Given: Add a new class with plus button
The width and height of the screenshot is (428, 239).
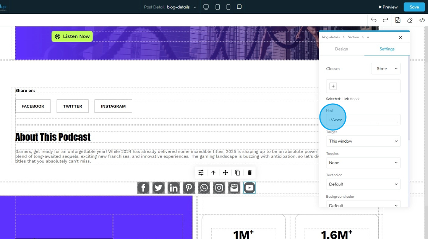Looking at the screenshot, I should [x=333, y=86].
